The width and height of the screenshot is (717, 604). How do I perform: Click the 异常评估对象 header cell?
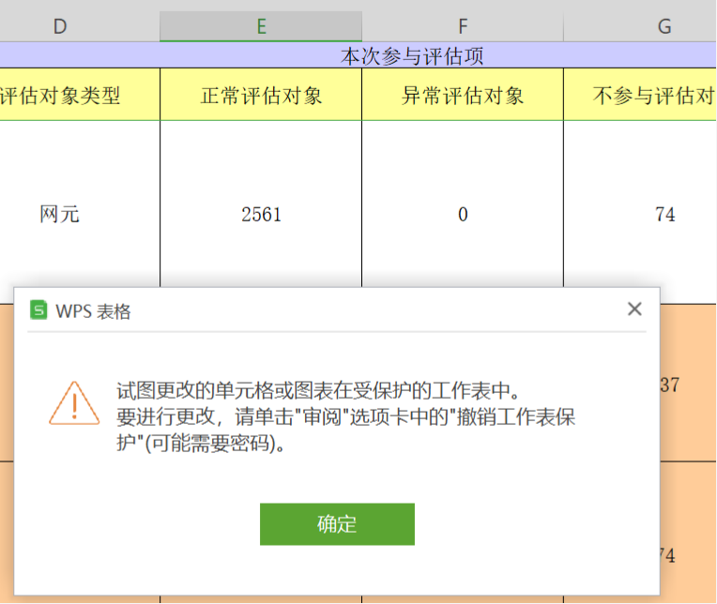[x=463, y=95]
